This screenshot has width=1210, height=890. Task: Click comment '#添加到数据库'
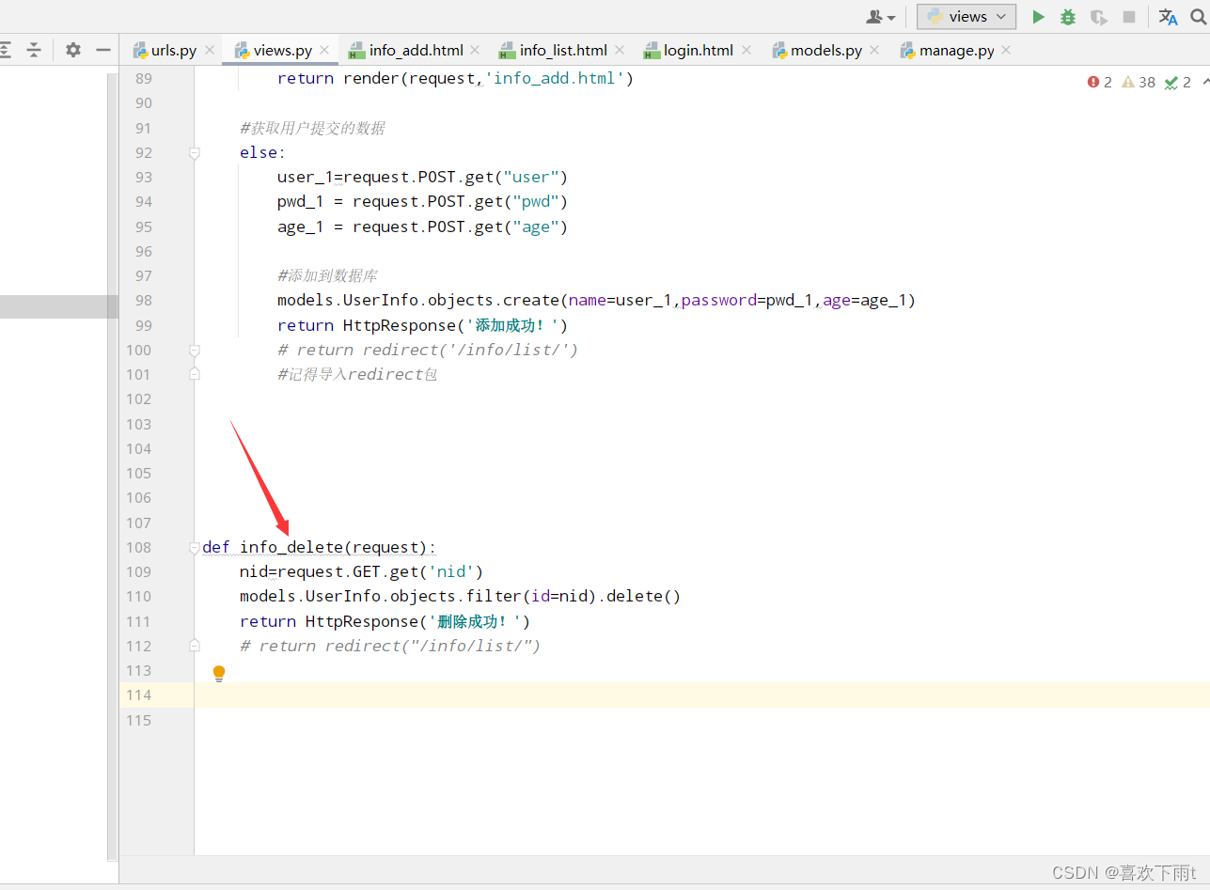coord(327,275)
